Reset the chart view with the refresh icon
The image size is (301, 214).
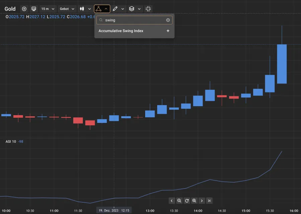point(187,201)
